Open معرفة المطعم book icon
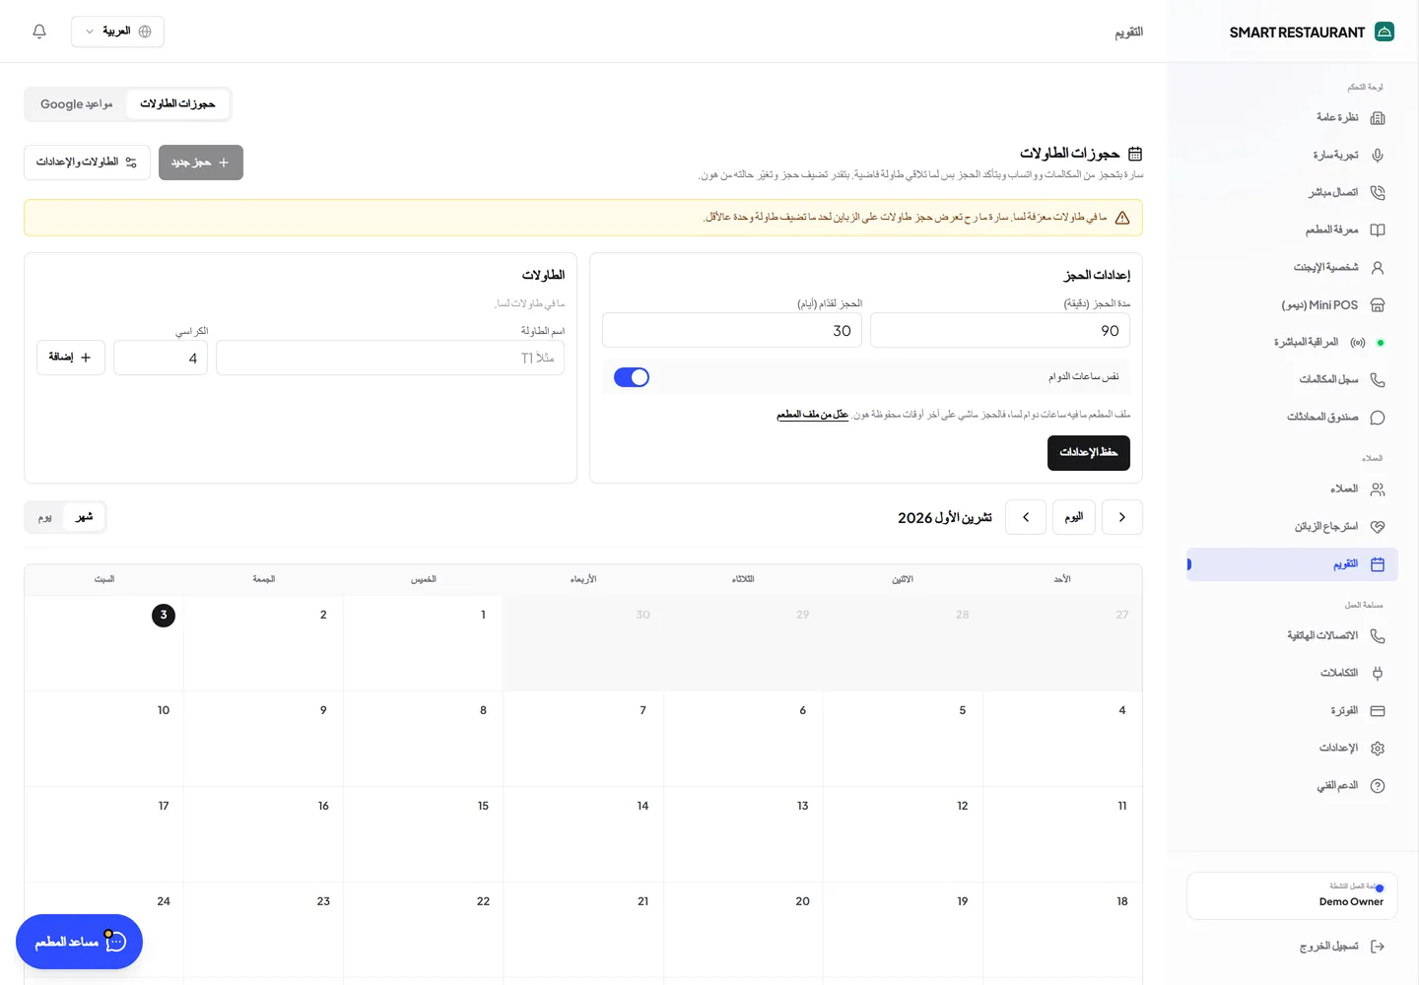 click(1378, 230)
